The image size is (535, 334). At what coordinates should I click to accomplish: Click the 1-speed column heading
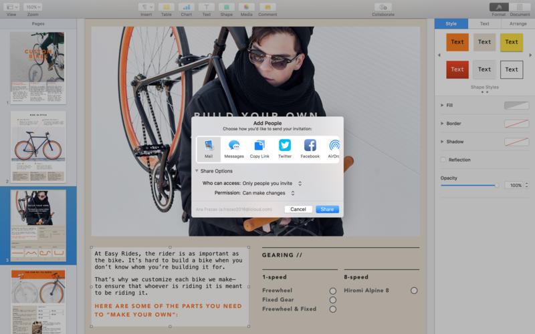click(x=274, y=277)
